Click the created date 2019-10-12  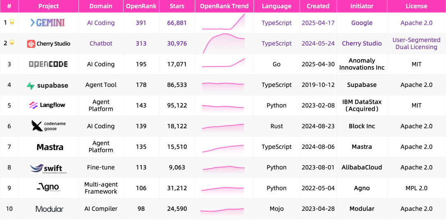click(x=318, y=85)
